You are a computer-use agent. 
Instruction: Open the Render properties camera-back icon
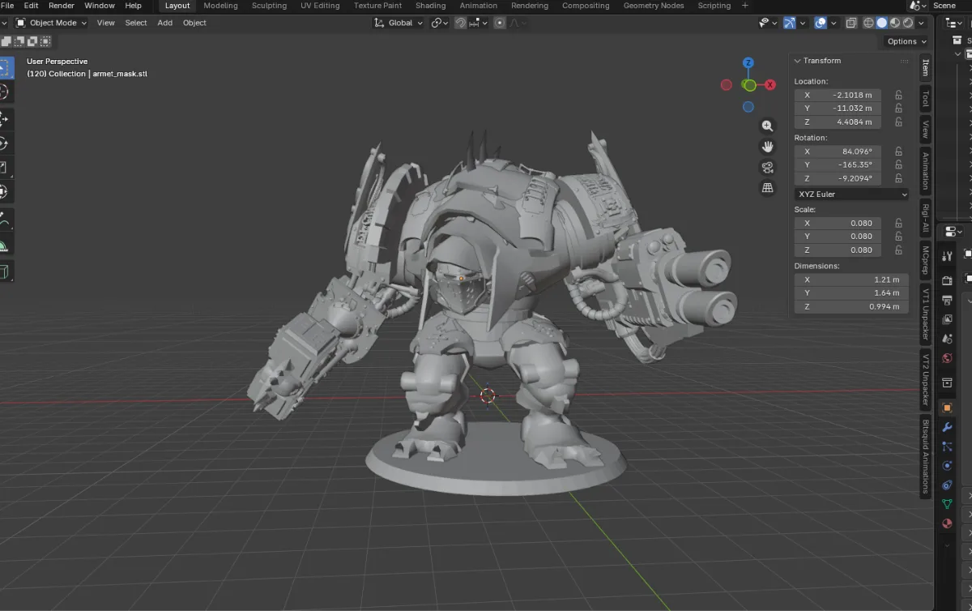[947, 280]
